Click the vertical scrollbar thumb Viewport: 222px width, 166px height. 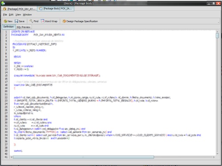(217, 35)
